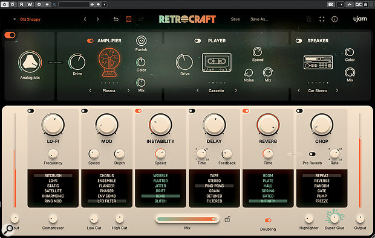
Task: Toggle the PLAYER section switch
Action: click(198, 41)
